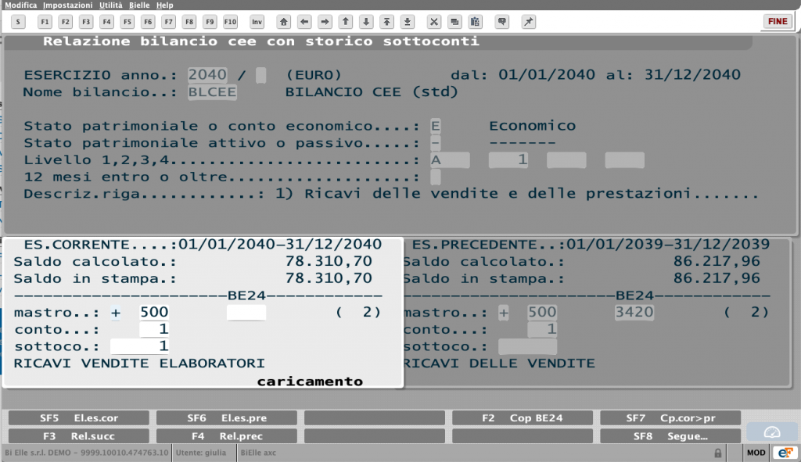Click the left arrow toolbar icon
Screen dimensions: 801x462
(x=304, y=22)
